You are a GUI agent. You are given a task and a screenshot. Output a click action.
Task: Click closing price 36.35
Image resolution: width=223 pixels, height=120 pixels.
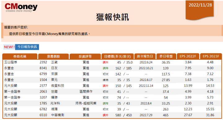click(x=166, y=62)
